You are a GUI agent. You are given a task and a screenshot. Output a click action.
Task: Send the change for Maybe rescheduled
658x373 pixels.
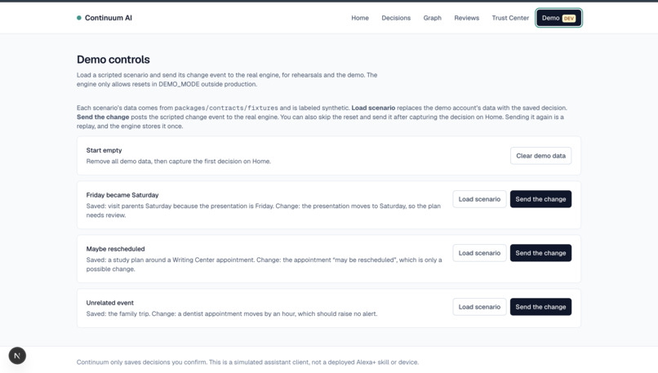click(x=540, y=253)
